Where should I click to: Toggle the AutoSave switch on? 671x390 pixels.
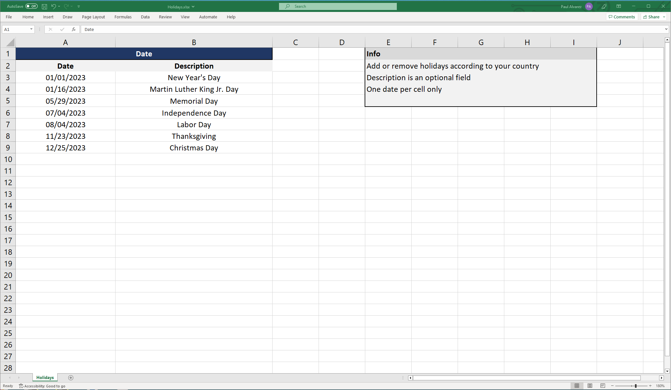click(32, 6)
